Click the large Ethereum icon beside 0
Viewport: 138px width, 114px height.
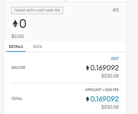pos(15,24)
